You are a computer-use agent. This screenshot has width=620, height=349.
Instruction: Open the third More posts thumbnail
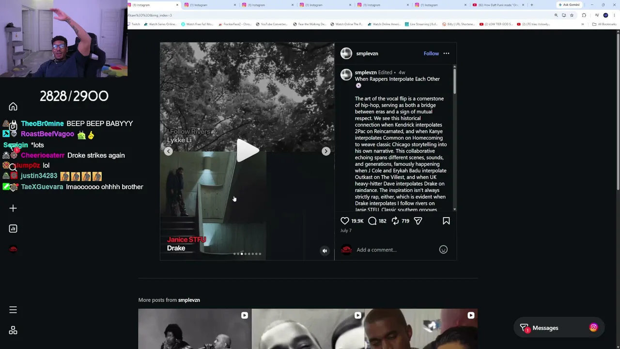421,329
